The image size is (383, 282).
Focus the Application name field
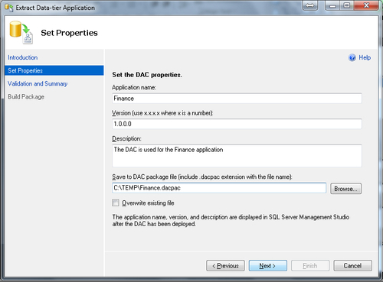tap(237, 99)
